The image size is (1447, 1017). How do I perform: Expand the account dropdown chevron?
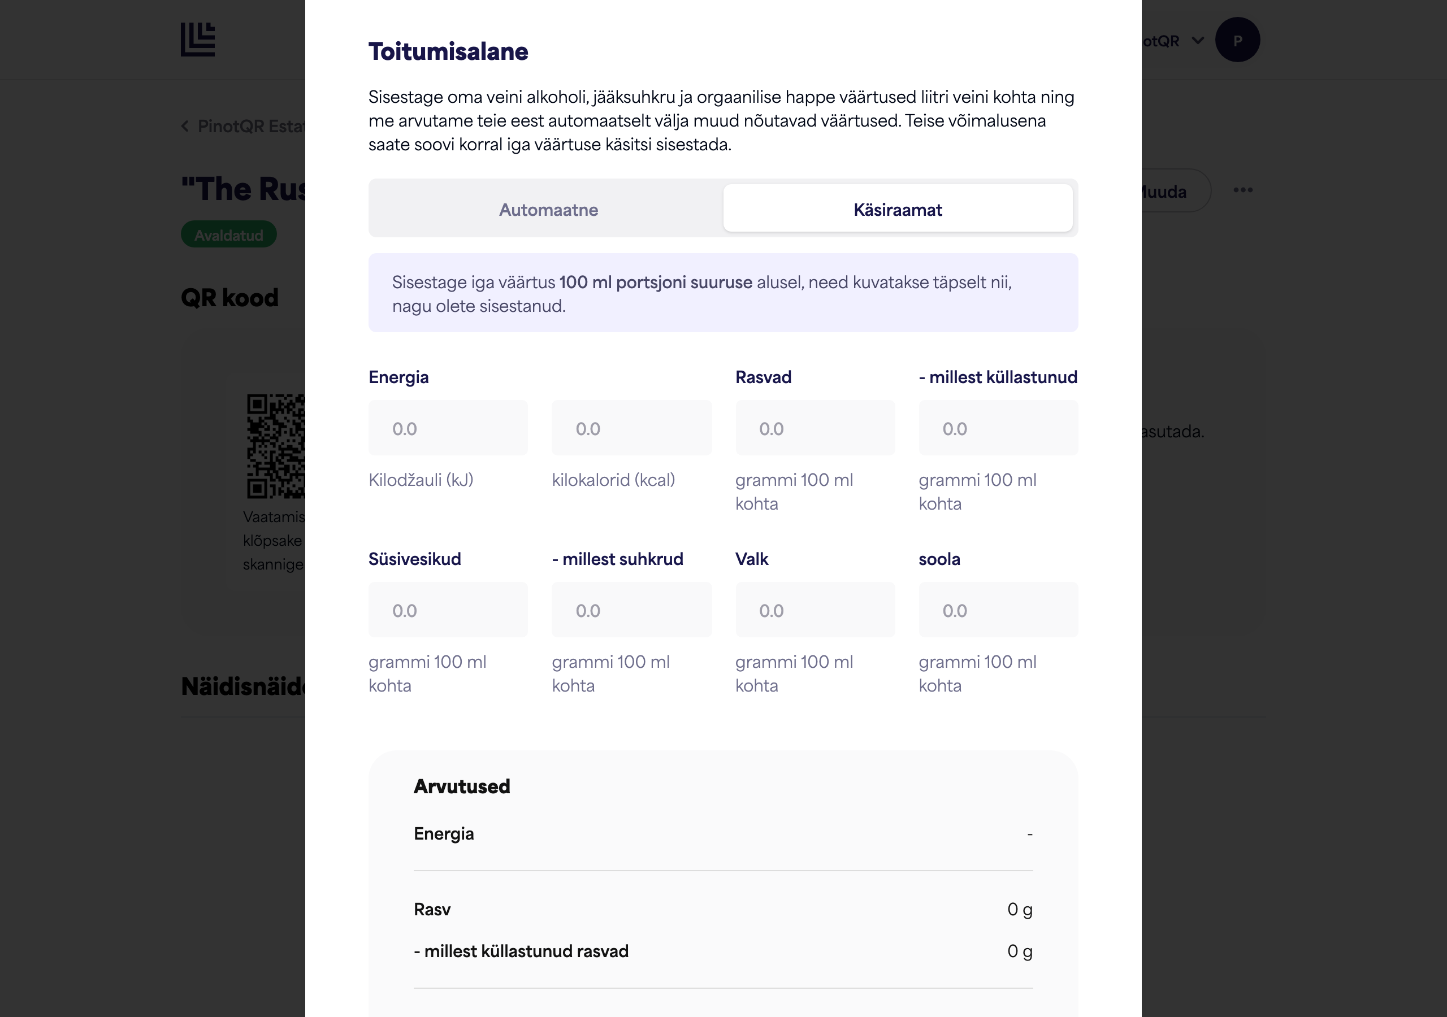point(1197,41)
